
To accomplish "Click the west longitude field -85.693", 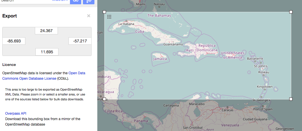I will tap(14, 41).
